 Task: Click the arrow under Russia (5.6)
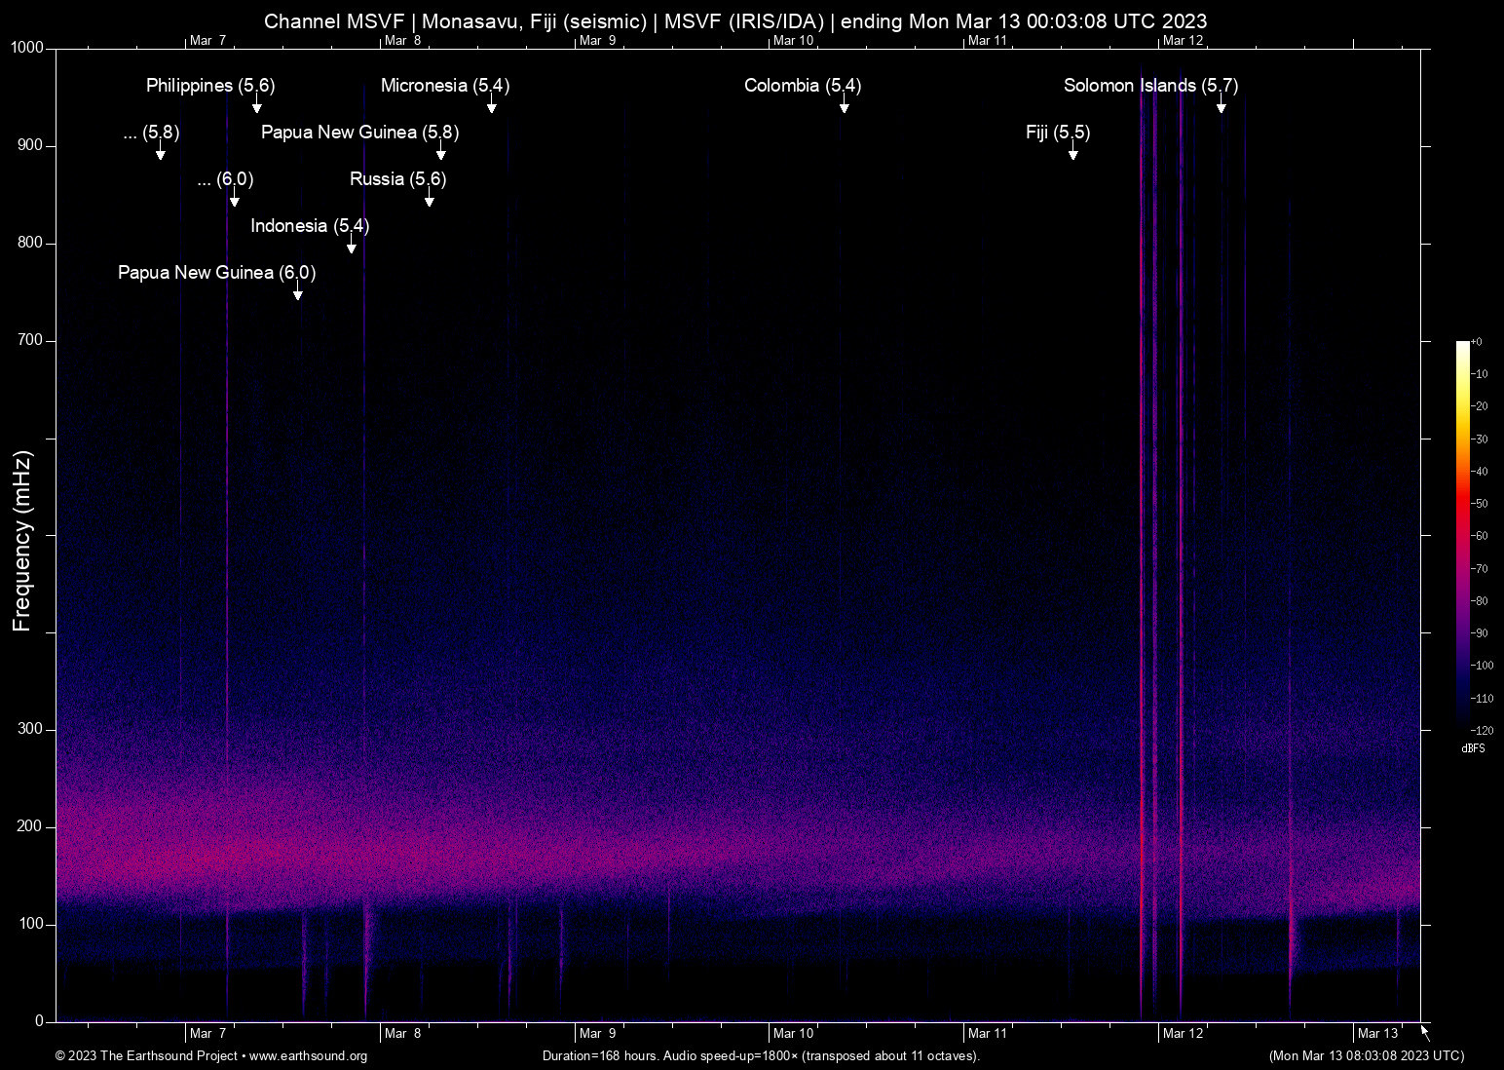(x=430, y=200)
